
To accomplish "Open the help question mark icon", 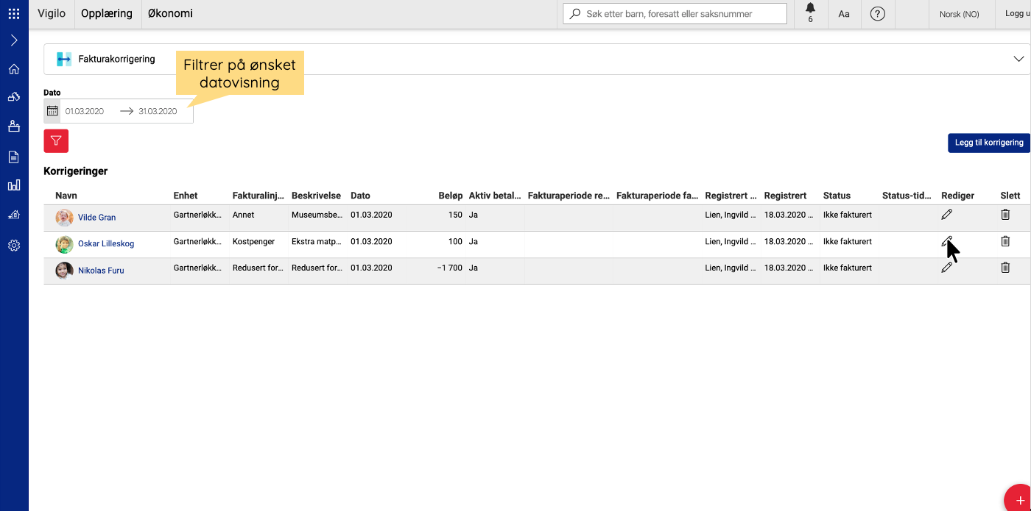I will (877, 14).
